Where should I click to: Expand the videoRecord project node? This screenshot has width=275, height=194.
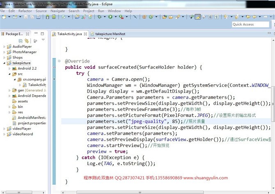point(4,134)
